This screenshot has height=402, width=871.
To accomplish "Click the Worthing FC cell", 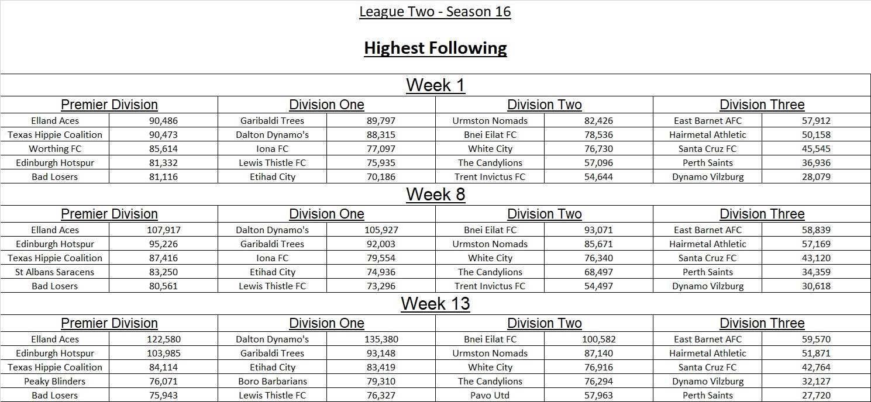I will tap(55, 149).
